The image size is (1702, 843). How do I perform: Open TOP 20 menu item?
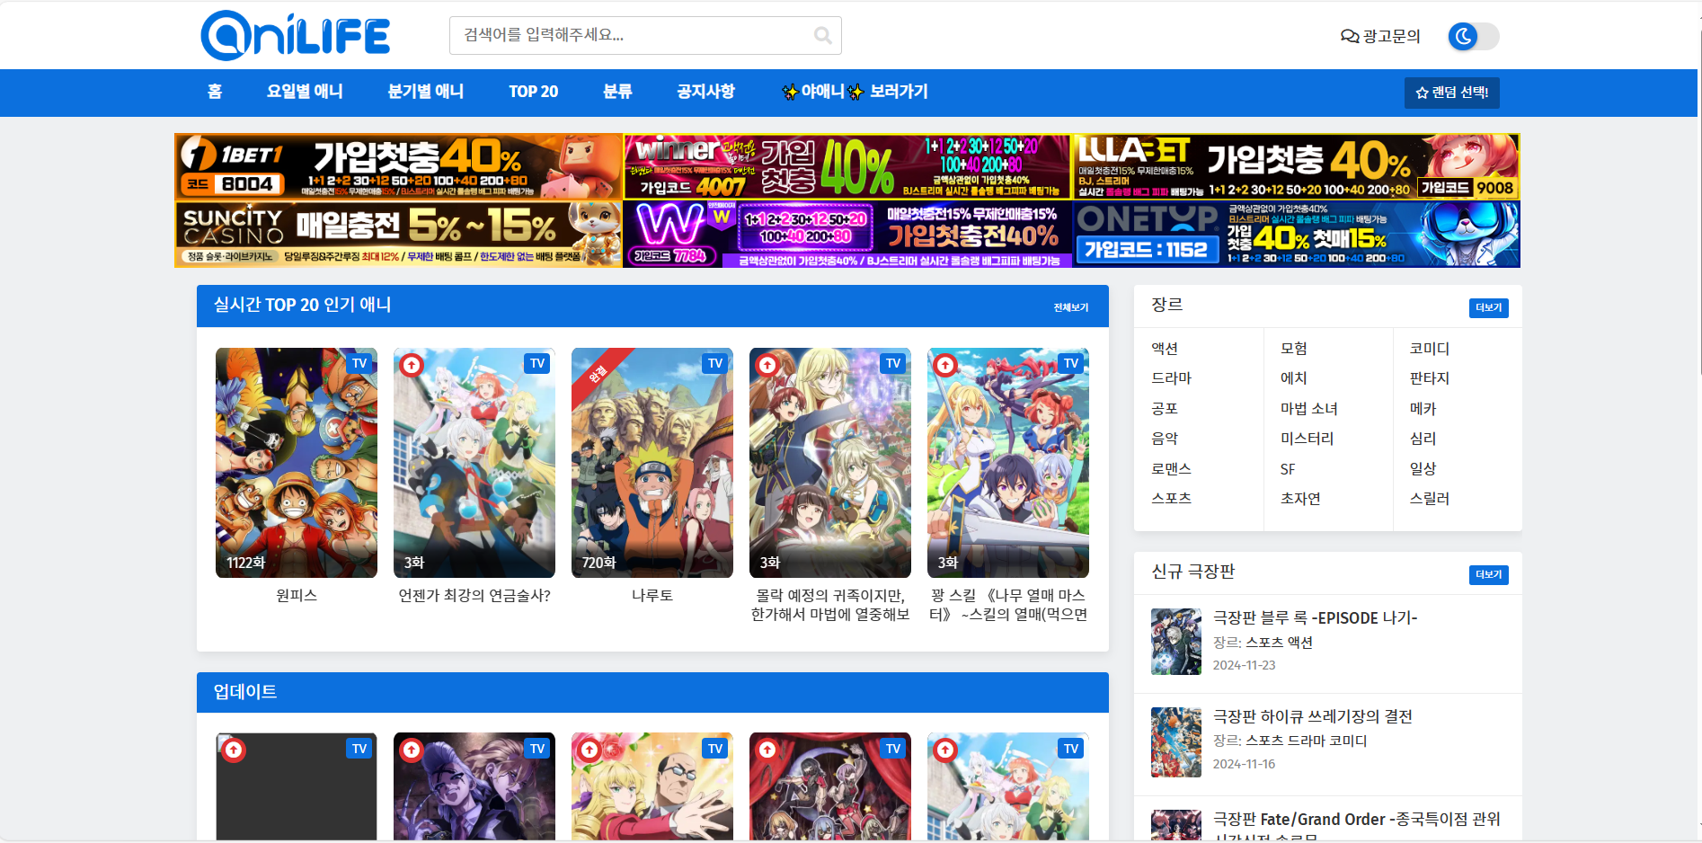click(533, 92)
